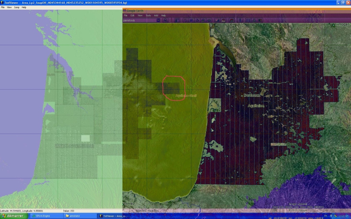Click the Bilbao city label

point(129,204)
